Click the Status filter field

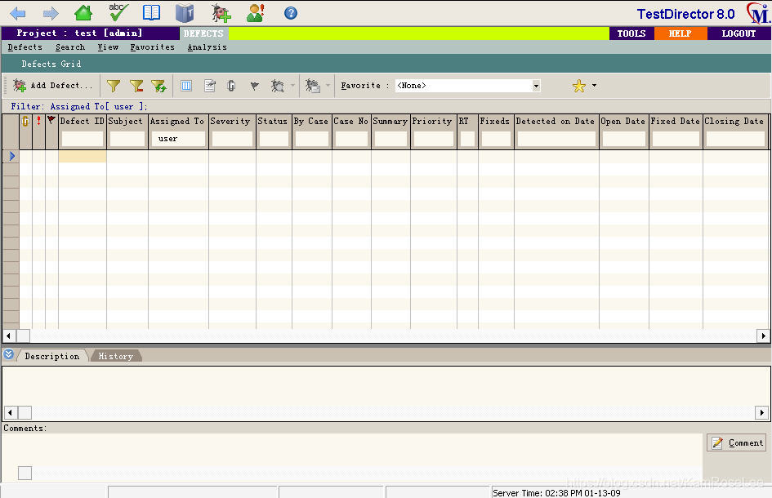click(274, 139)
